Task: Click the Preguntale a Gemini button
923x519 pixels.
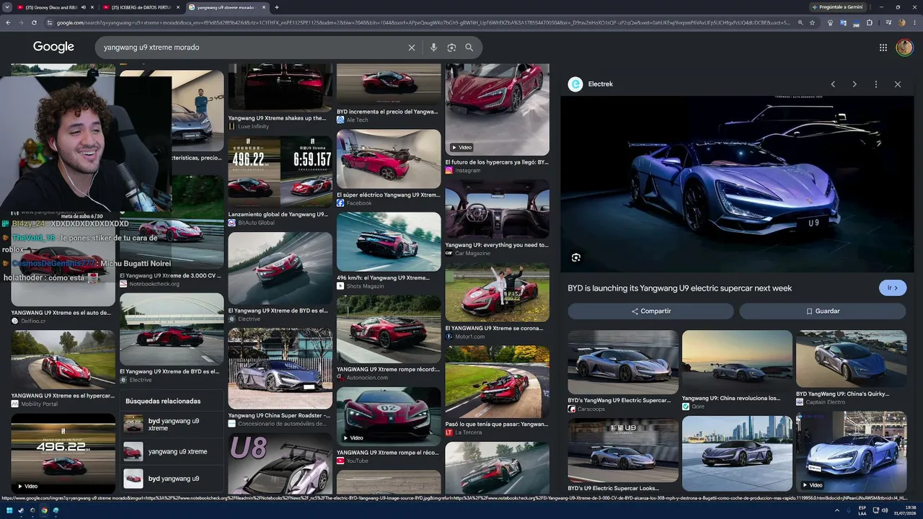Action: click(836, 7)
